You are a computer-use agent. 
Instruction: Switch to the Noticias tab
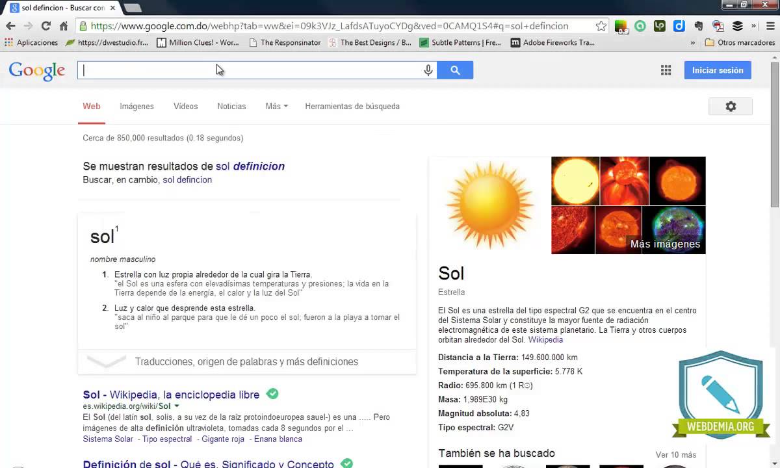[x=231, y=107]
